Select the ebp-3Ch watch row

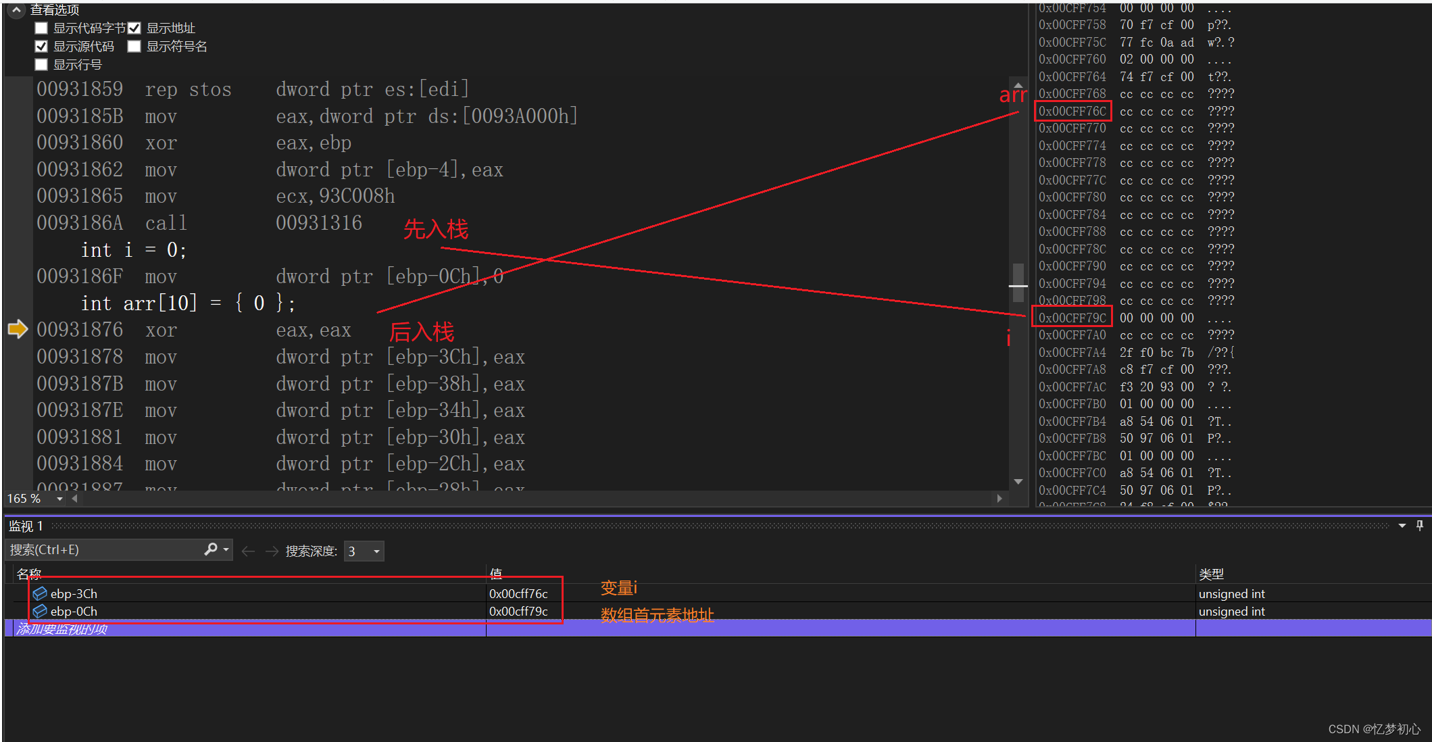coord(718,593)
